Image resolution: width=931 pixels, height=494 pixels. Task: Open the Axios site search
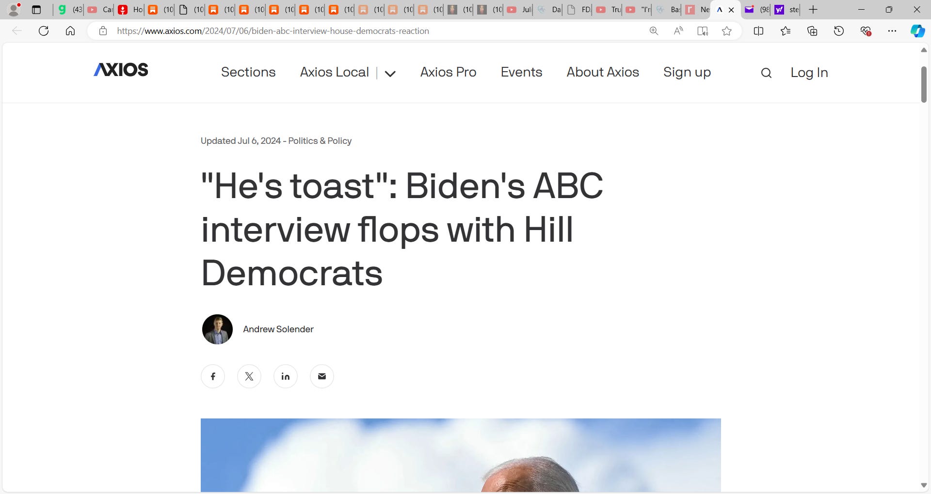[x=766, y=73]
